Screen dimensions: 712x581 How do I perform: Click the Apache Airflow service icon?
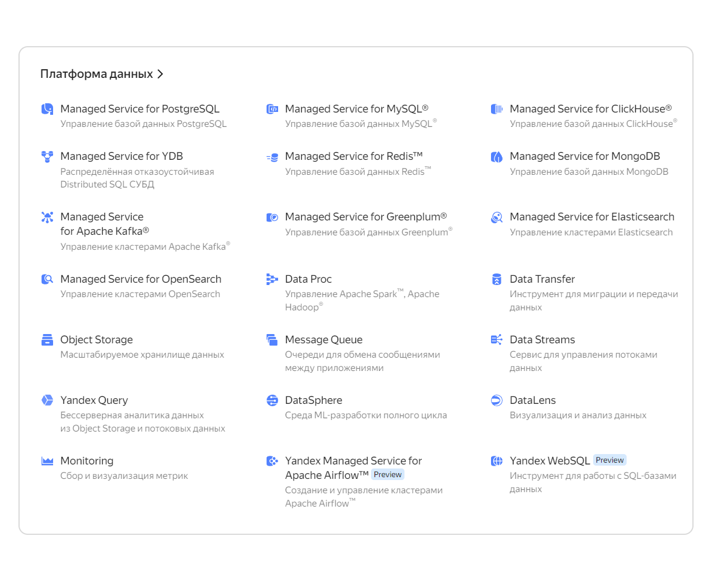tap(272, 461)
